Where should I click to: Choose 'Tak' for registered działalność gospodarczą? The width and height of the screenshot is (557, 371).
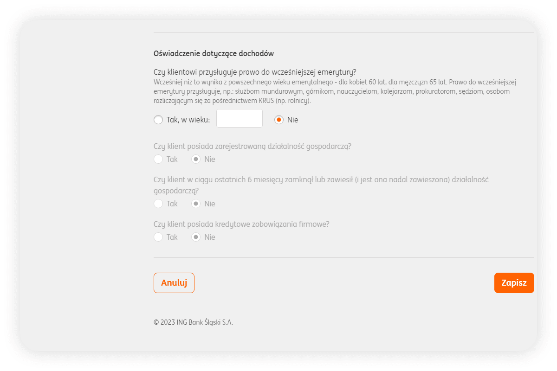click(x=158, y=159)
